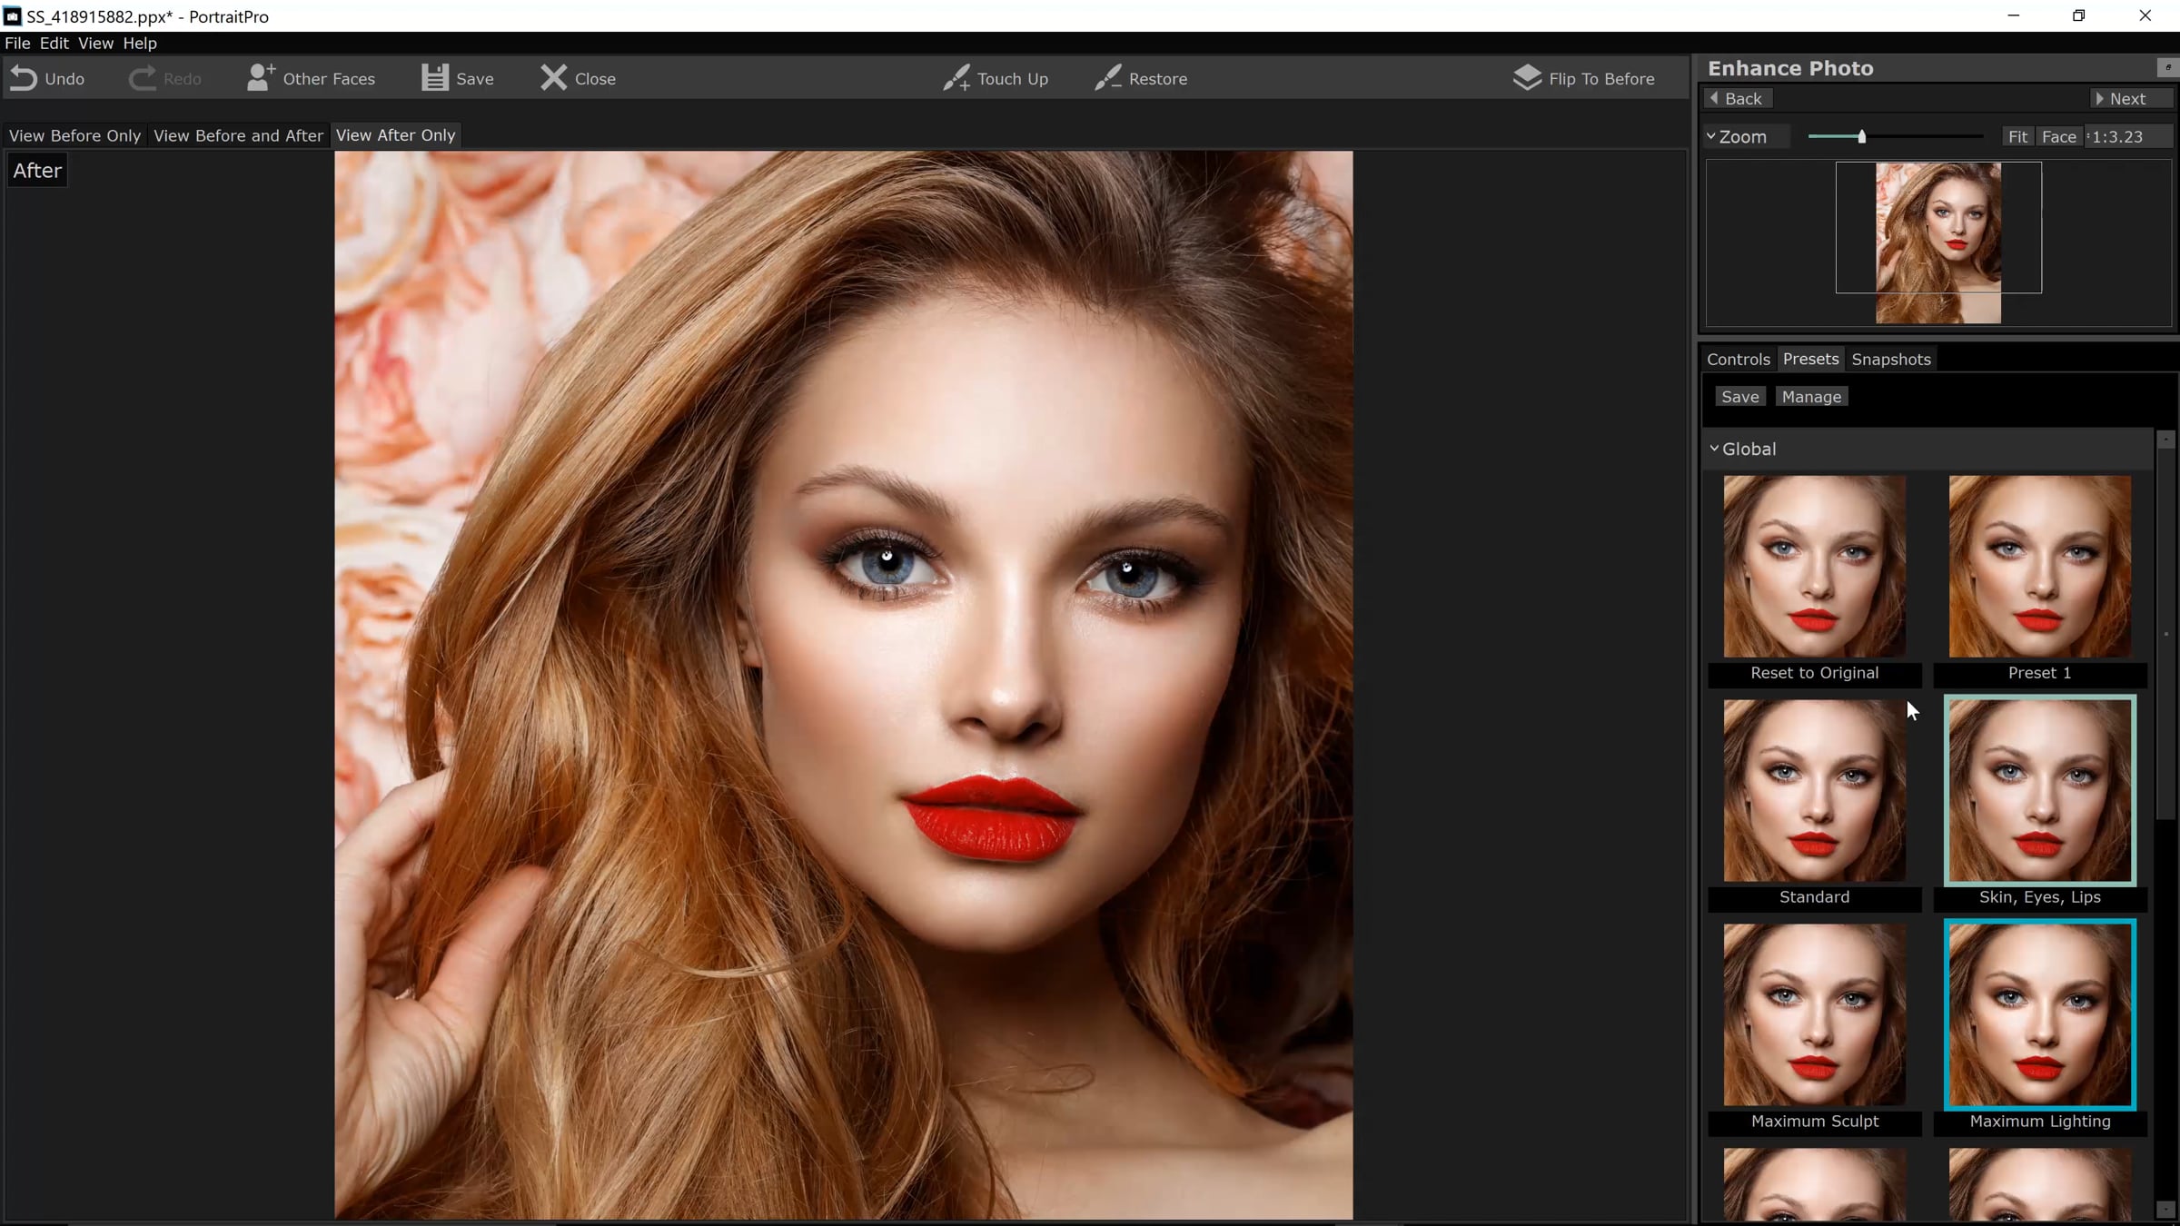Click the Flip To Before layers icon
Viewport: 2180px width, 1226px height.
pos(1527,78)
